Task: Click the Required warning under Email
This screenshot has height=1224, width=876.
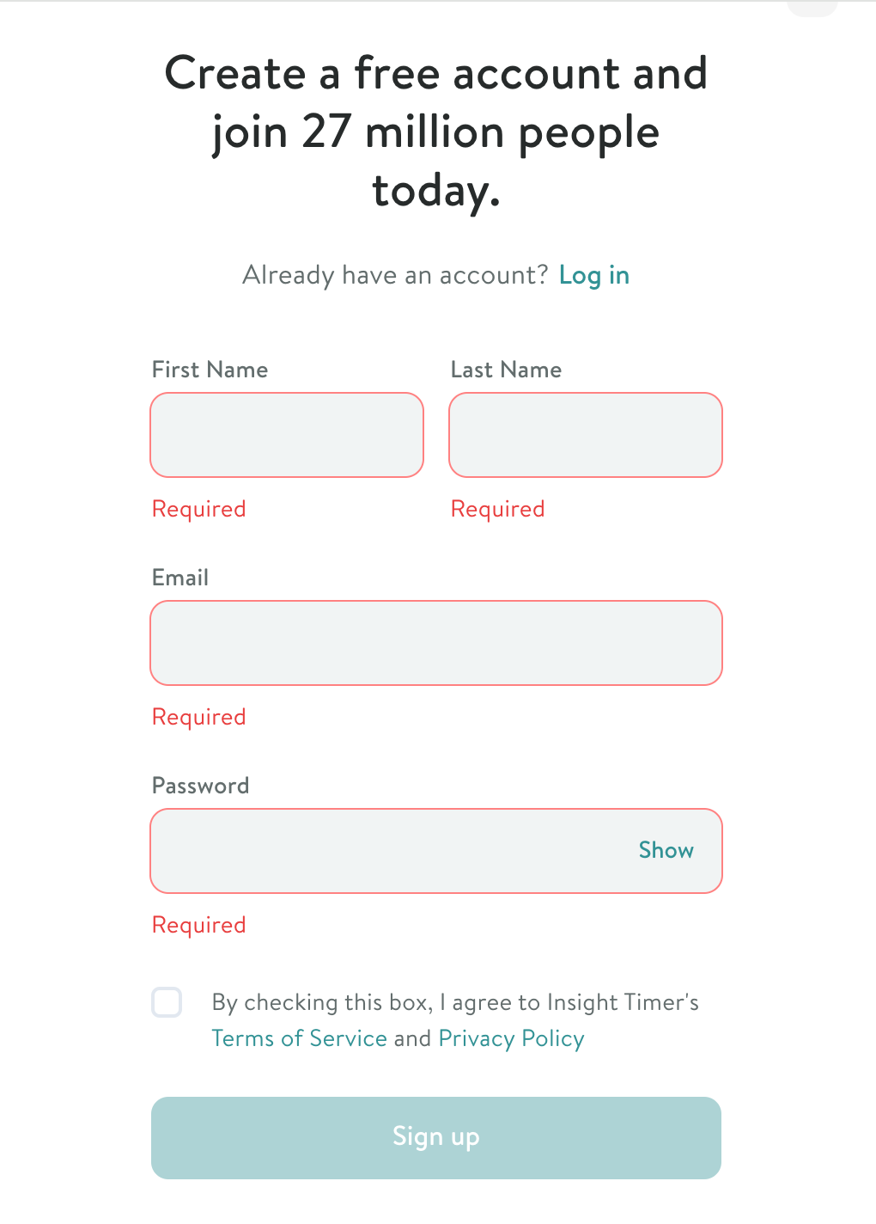Action: [198, 717]
